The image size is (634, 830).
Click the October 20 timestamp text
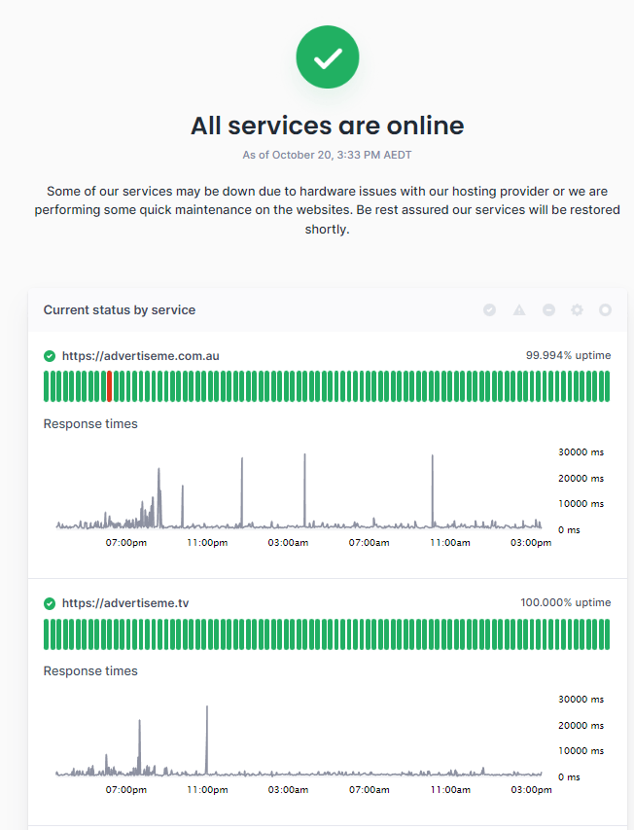pyautogui.click(x=327, y=154)
